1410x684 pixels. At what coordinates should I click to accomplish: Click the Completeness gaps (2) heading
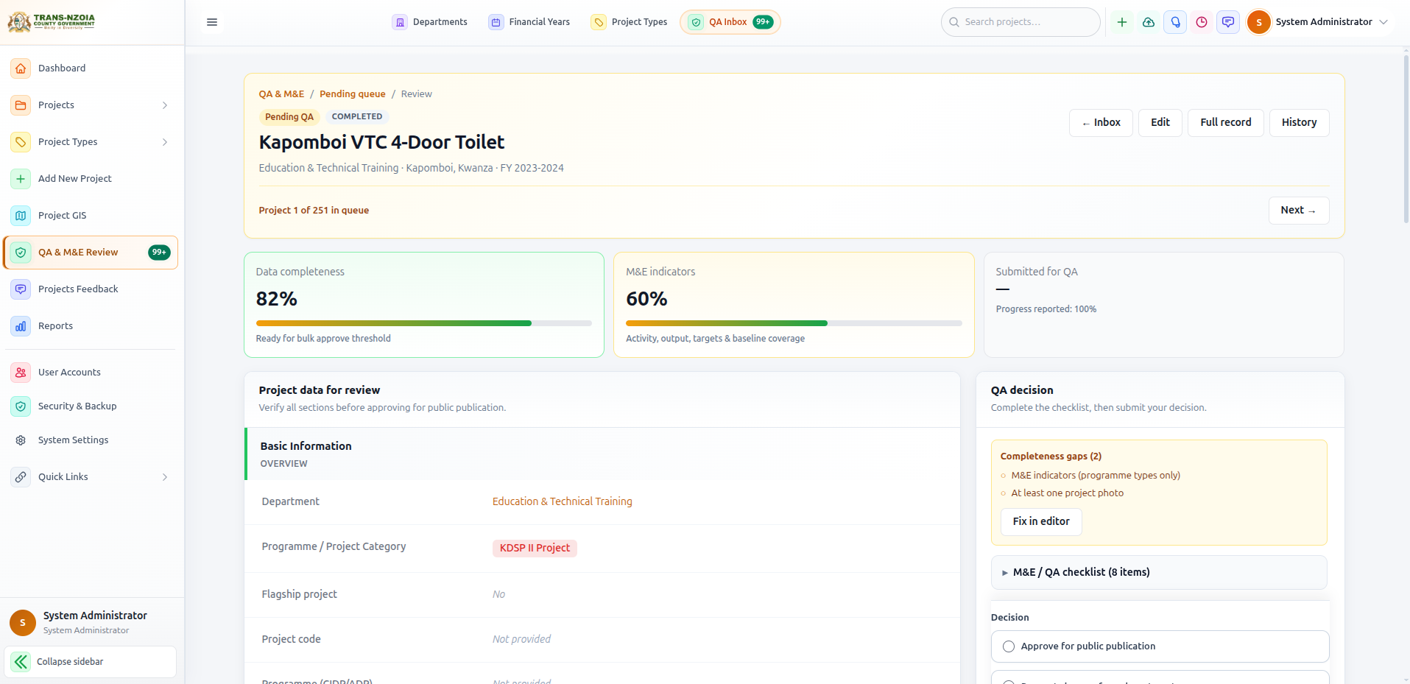coord(1051,456)
